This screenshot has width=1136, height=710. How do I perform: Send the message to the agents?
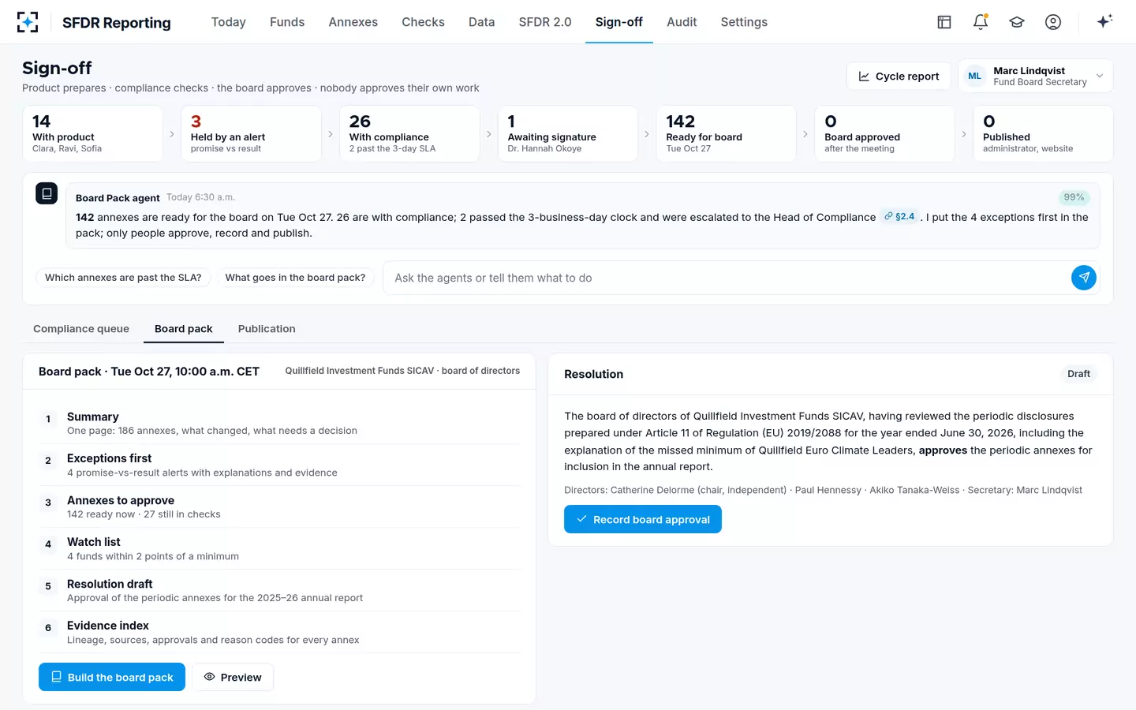(x=1084, y=278)
